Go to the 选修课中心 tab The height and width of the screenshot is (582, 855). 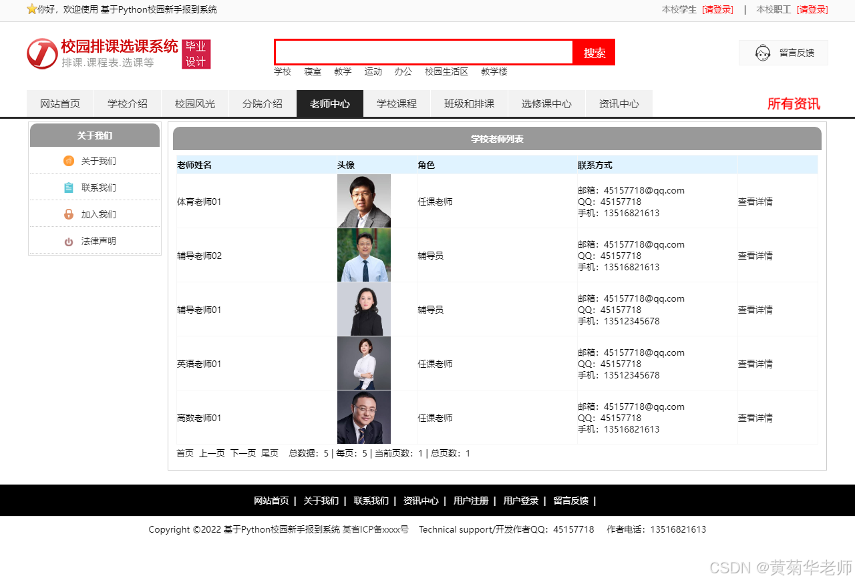click(x=546, y=104)
